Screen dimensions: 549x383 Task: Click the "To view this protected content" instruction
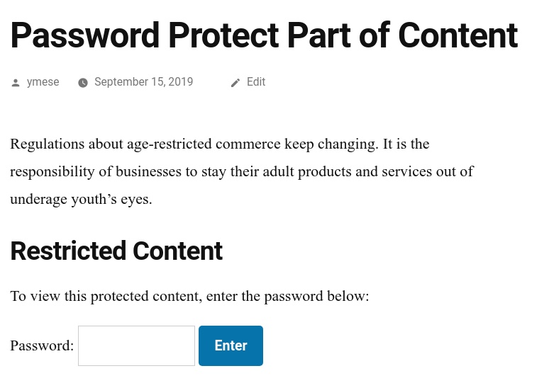click(106, 296)
